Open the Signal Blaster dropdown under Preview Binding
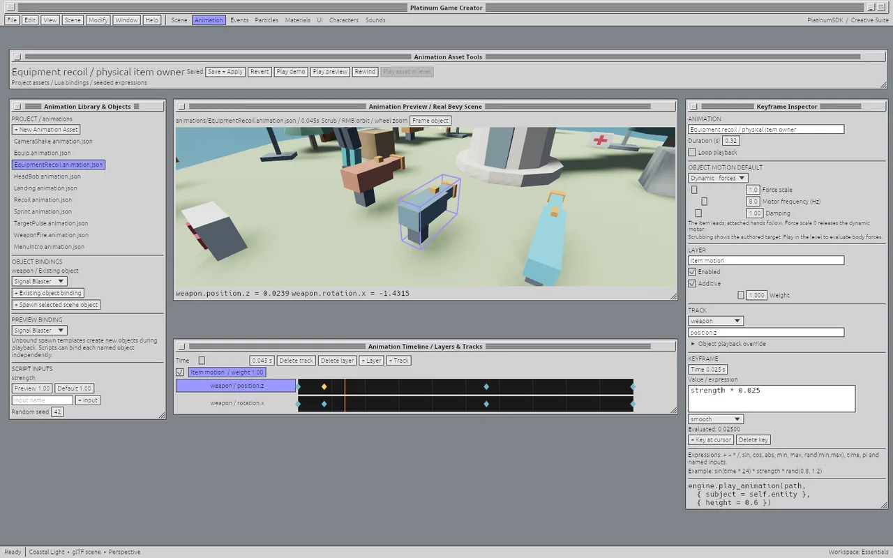The image size is (893, 558). [x=40, y=331]
